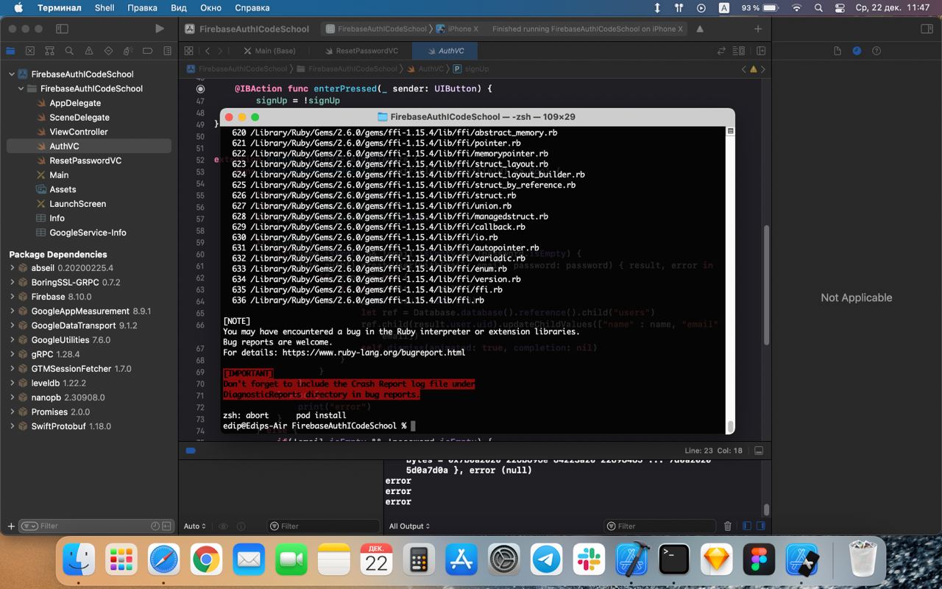This screenshot has height=589, width=942.
Task: Switch to the ResetPasswordVC editor tab
Action: (x=361, y=51)
